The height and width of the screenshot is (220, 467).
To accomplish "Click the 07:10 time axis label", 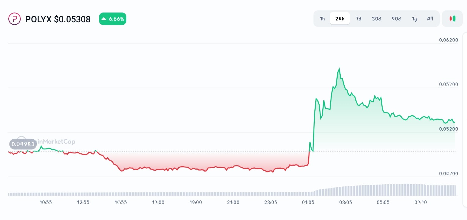I will (x=421, y=202).
